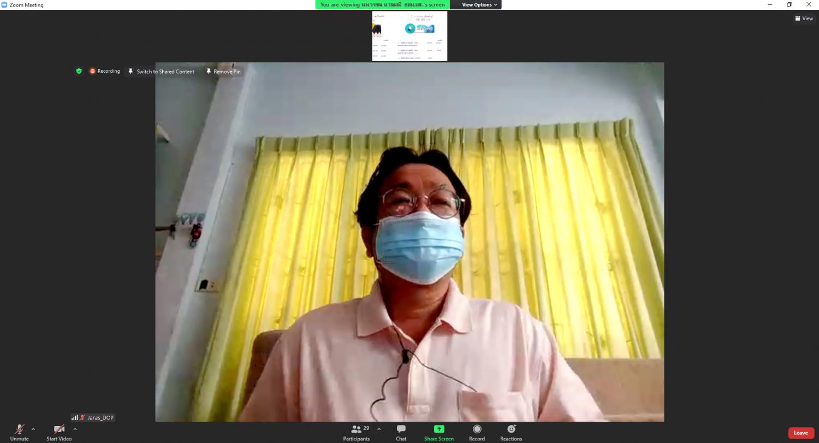The width and height of the screenshot is (819, 443).
Task: Click the screen viewing notification banner
Action: coord(383,5)
